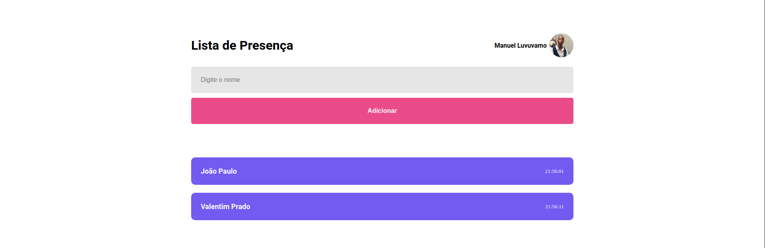Click the Lista de Presença heading
Image resolution: width=765 pixels, height=248 pixels.
point(242,46)
